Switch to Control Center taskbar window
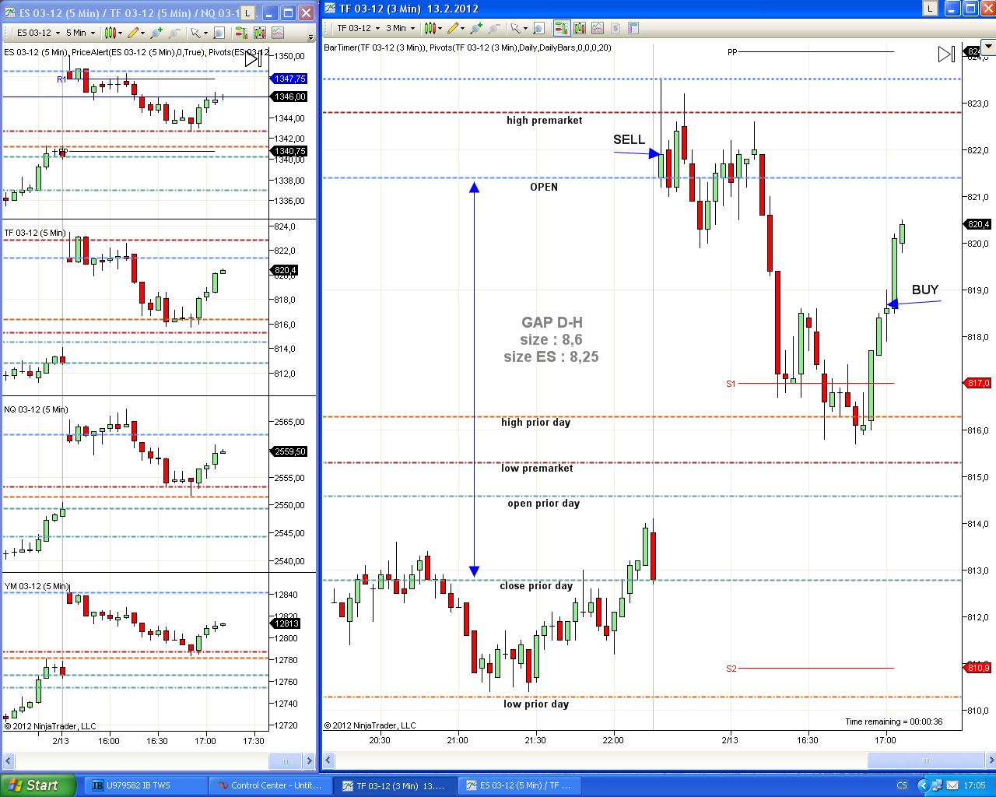The image size is (996, 797). (271, 785)
